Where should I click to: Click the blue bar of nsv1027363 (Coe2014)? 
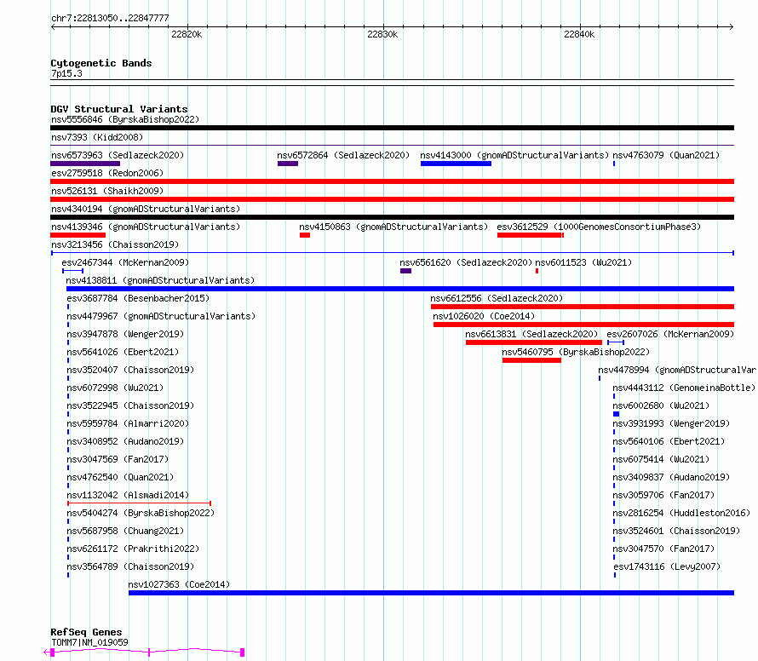coord(431,593)
